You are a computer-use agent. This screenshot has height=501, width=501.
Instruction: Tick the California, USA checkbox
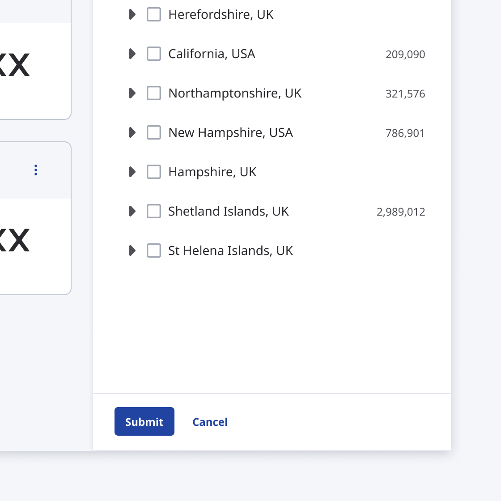tap(154, 54)
